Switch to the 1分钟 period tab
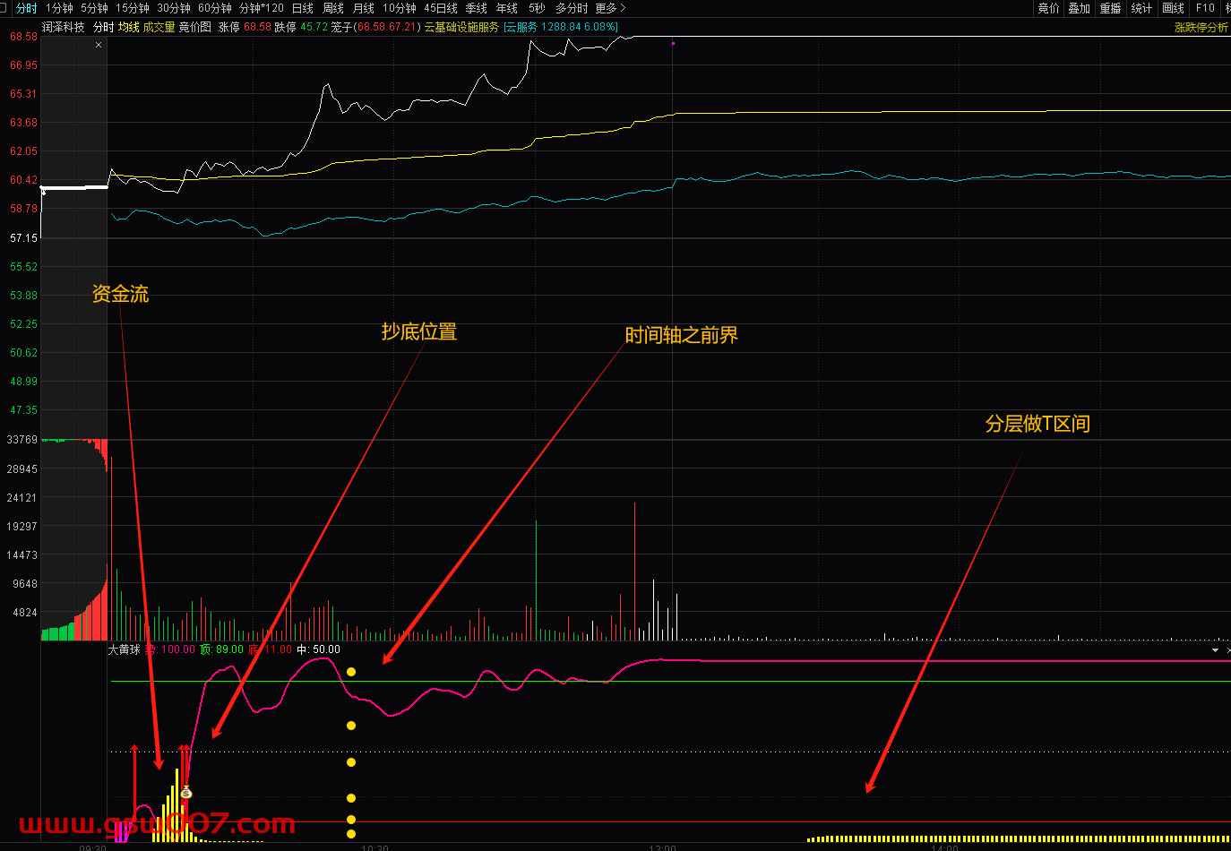 [59, 8]
